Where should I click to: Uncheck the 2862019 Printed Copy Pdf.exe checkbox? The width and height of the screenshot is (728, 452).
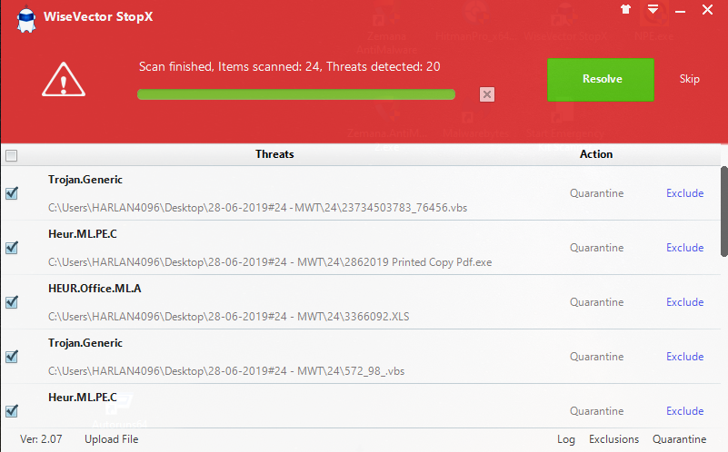tap(12, 248)
